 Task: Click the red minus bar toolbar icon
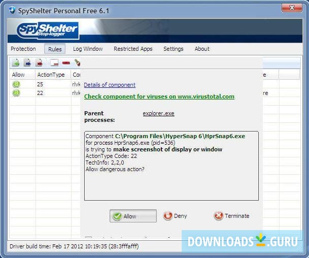pyautogui.click(x=66, y=63)
